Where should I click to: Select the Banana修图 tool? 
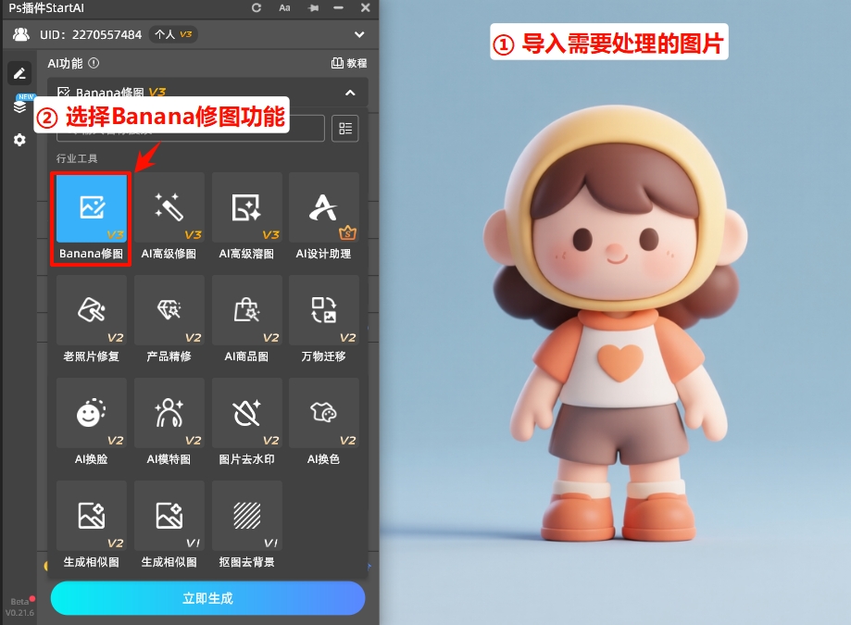(x=90, y=208)
